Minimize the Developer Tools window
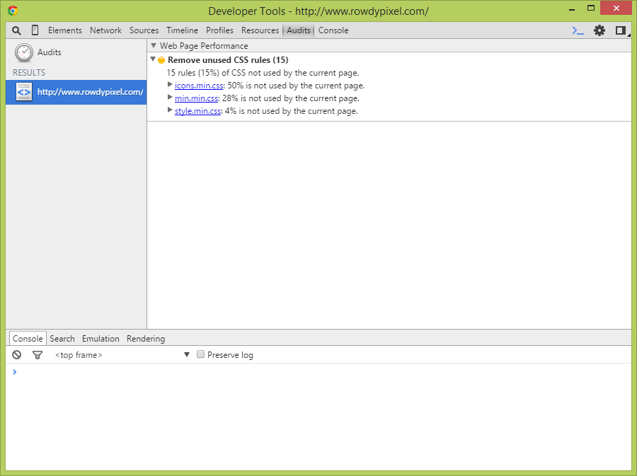Image resolution: width=637 pixels, height=476 pixels. (572, 9)
